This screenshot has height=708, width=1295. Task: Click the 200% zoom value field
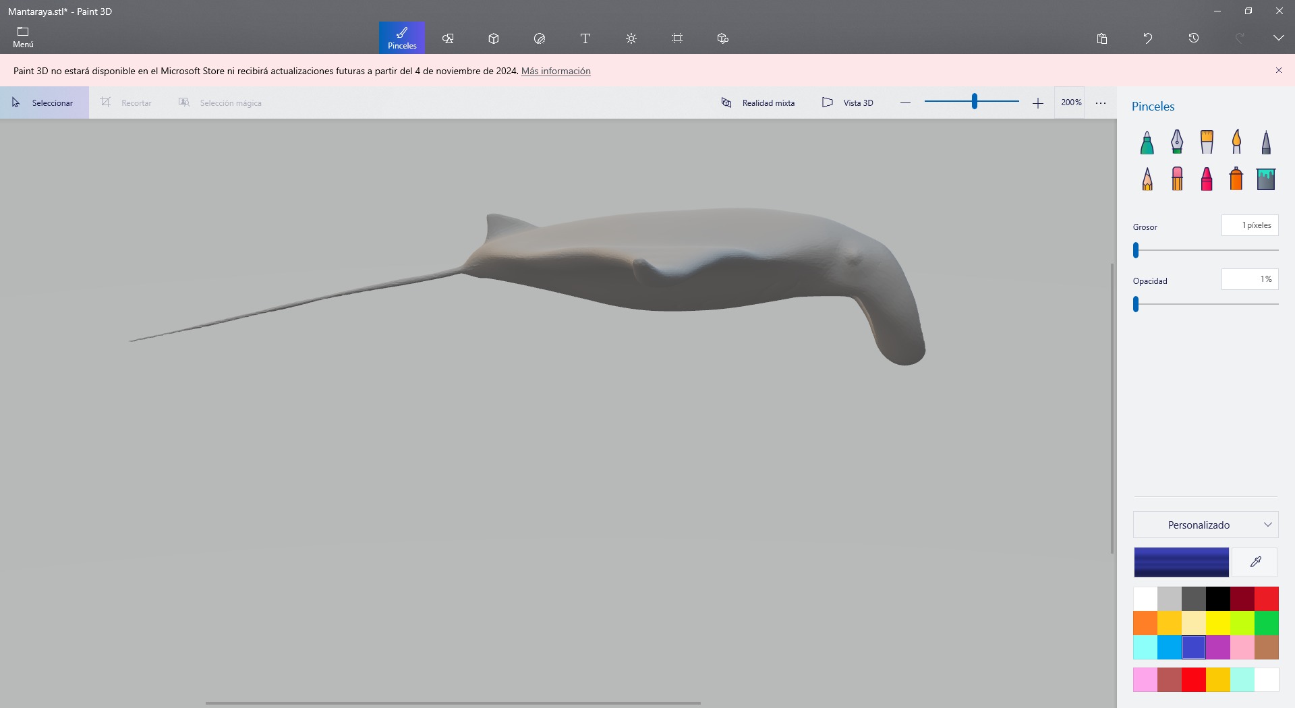click(1070, 102)
